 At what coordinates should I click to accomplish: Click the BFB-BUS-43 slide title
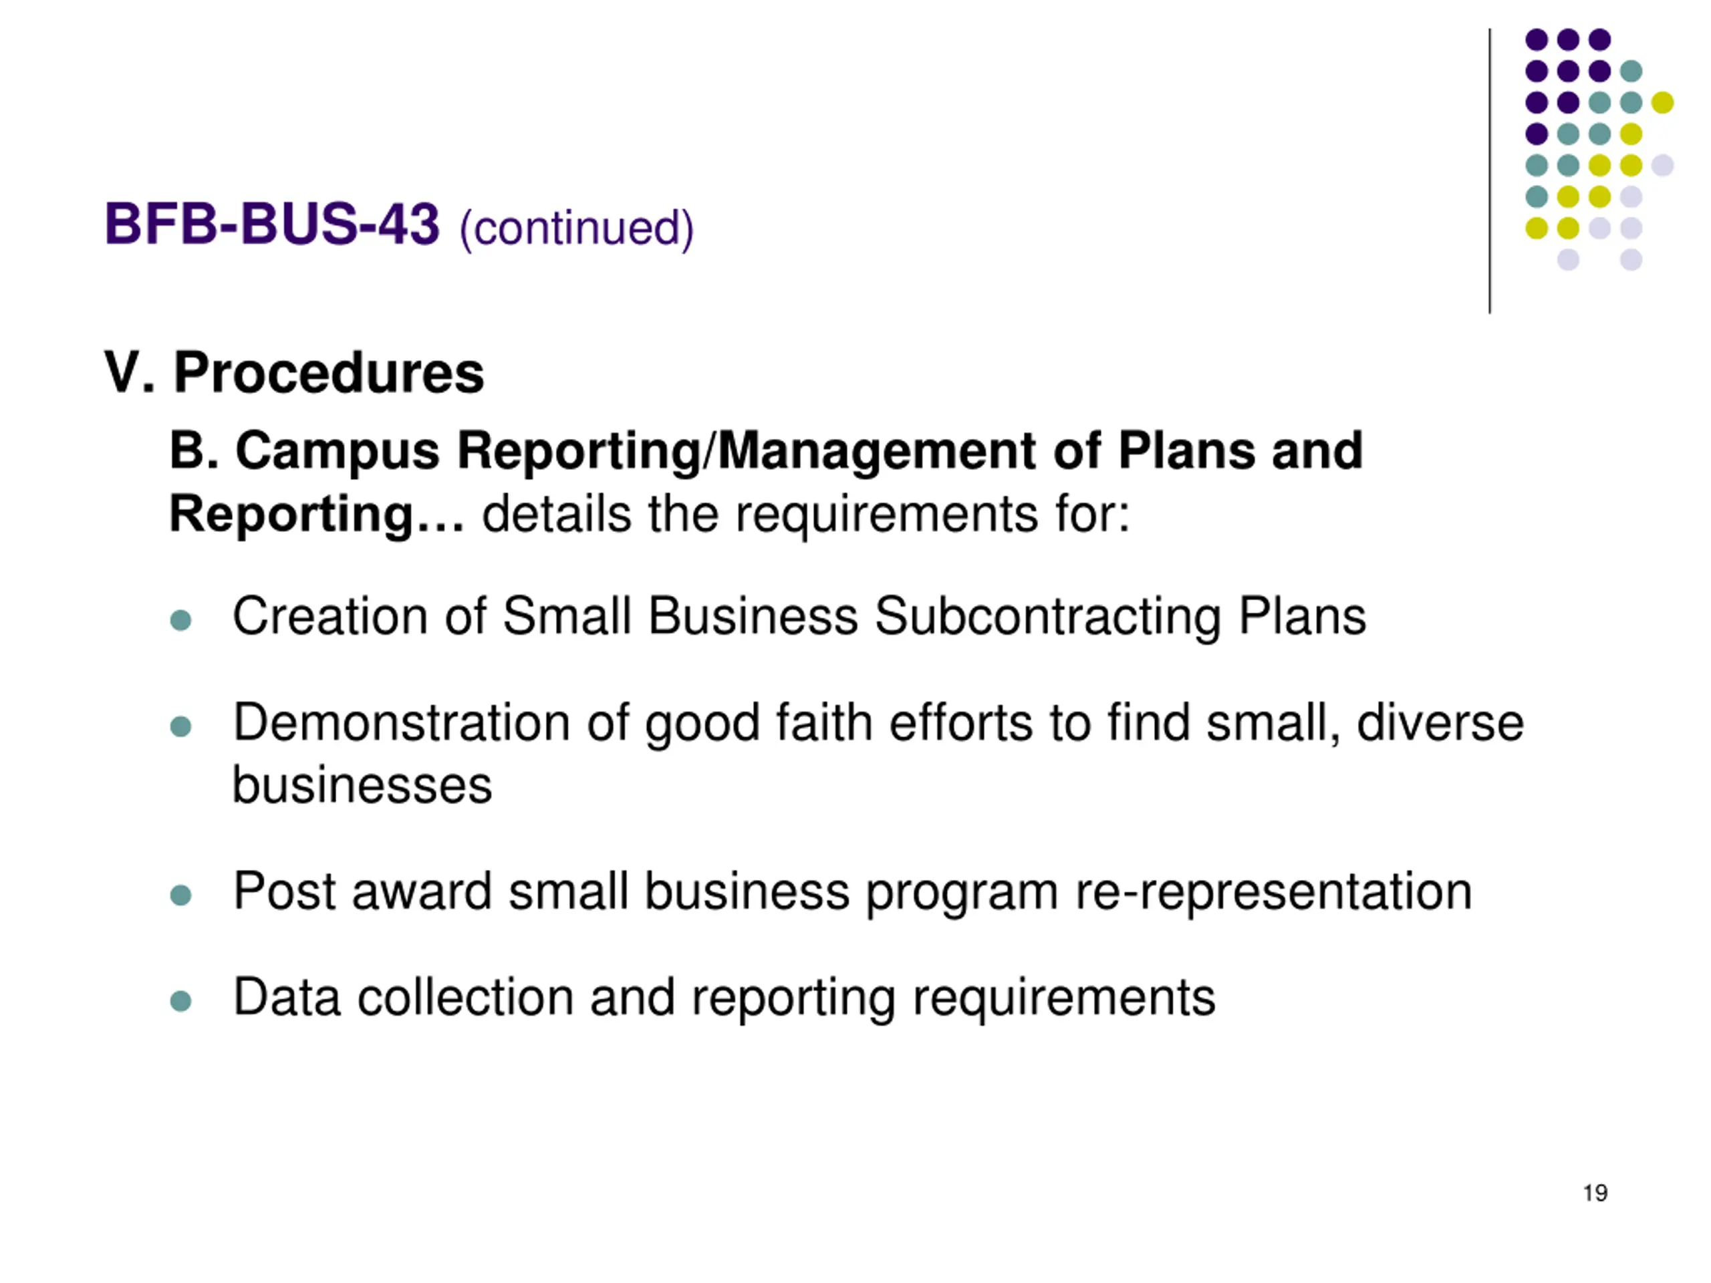(271, 225)
